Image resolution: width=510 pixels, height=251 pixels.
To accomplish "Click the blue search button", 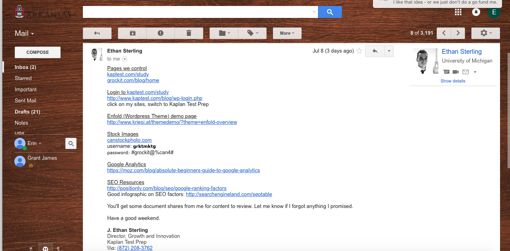I will click(x=330, y=12).
